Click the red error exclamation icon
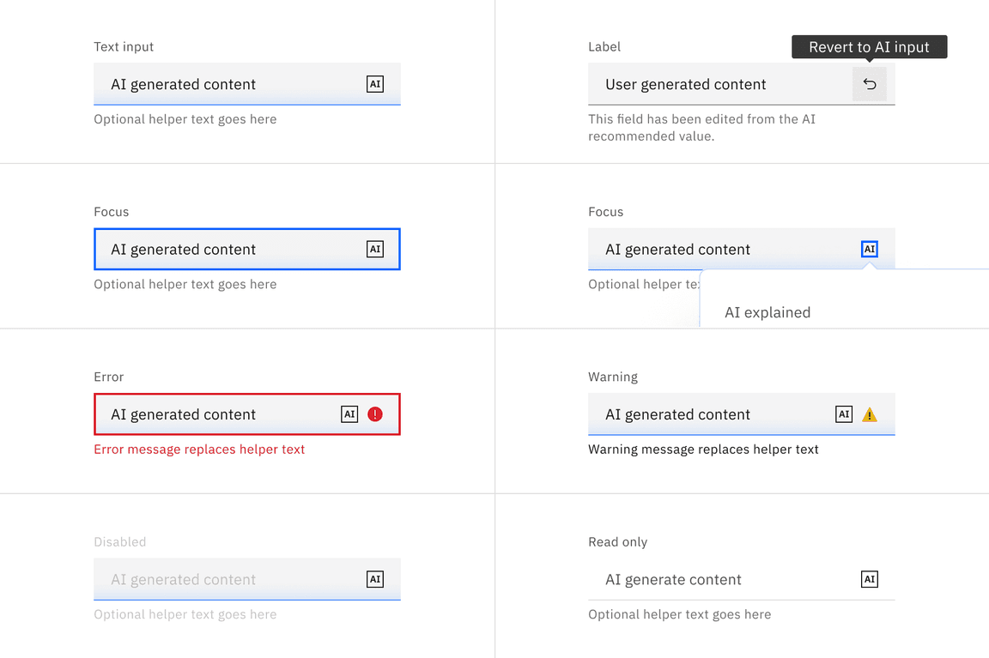Viewport: 989px width, 658px height. tap(375, 414)
